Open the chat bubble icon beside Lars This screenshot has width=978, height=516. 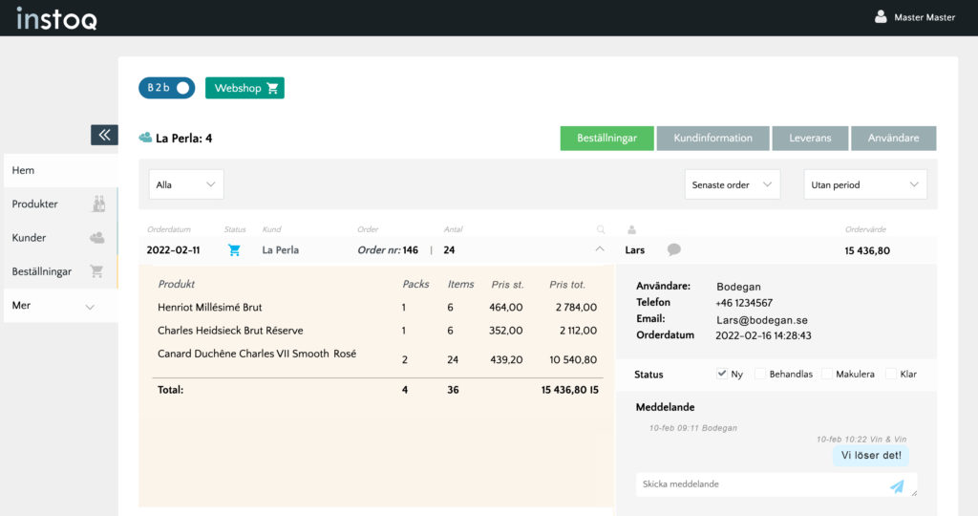click(674, 250)
